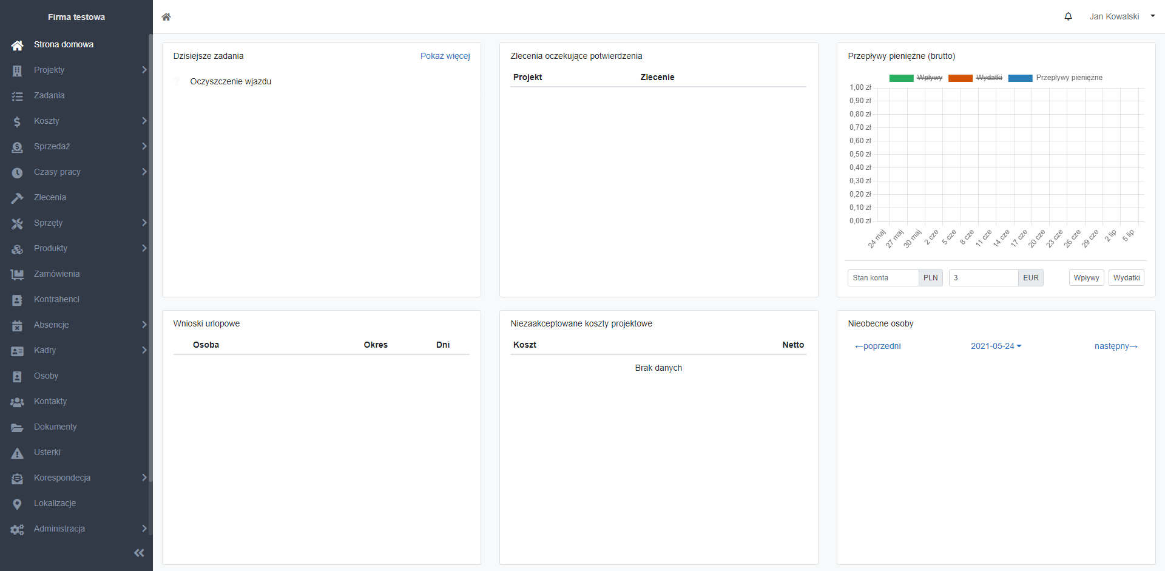Open the 2021-05-24 date dropdown

click(996, 346)
